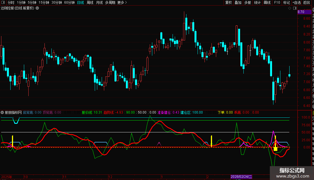Click the 顶背离 value label

point(52,112)
